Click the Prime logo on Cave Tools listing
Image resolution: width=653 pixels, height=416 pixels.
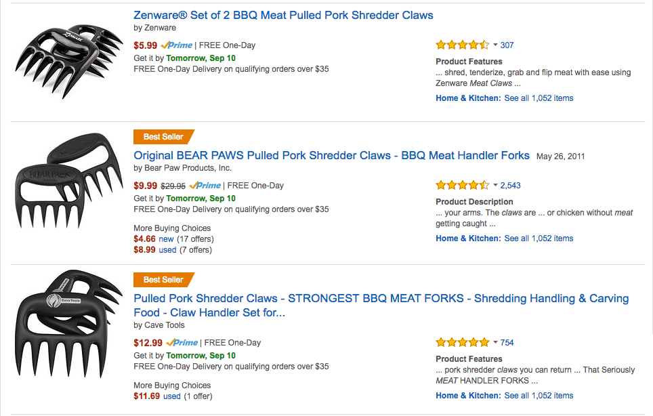point(182,342)
